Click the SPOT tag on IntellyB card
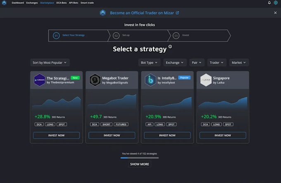This screenshot has width=281, height=183. coord(171,124)
